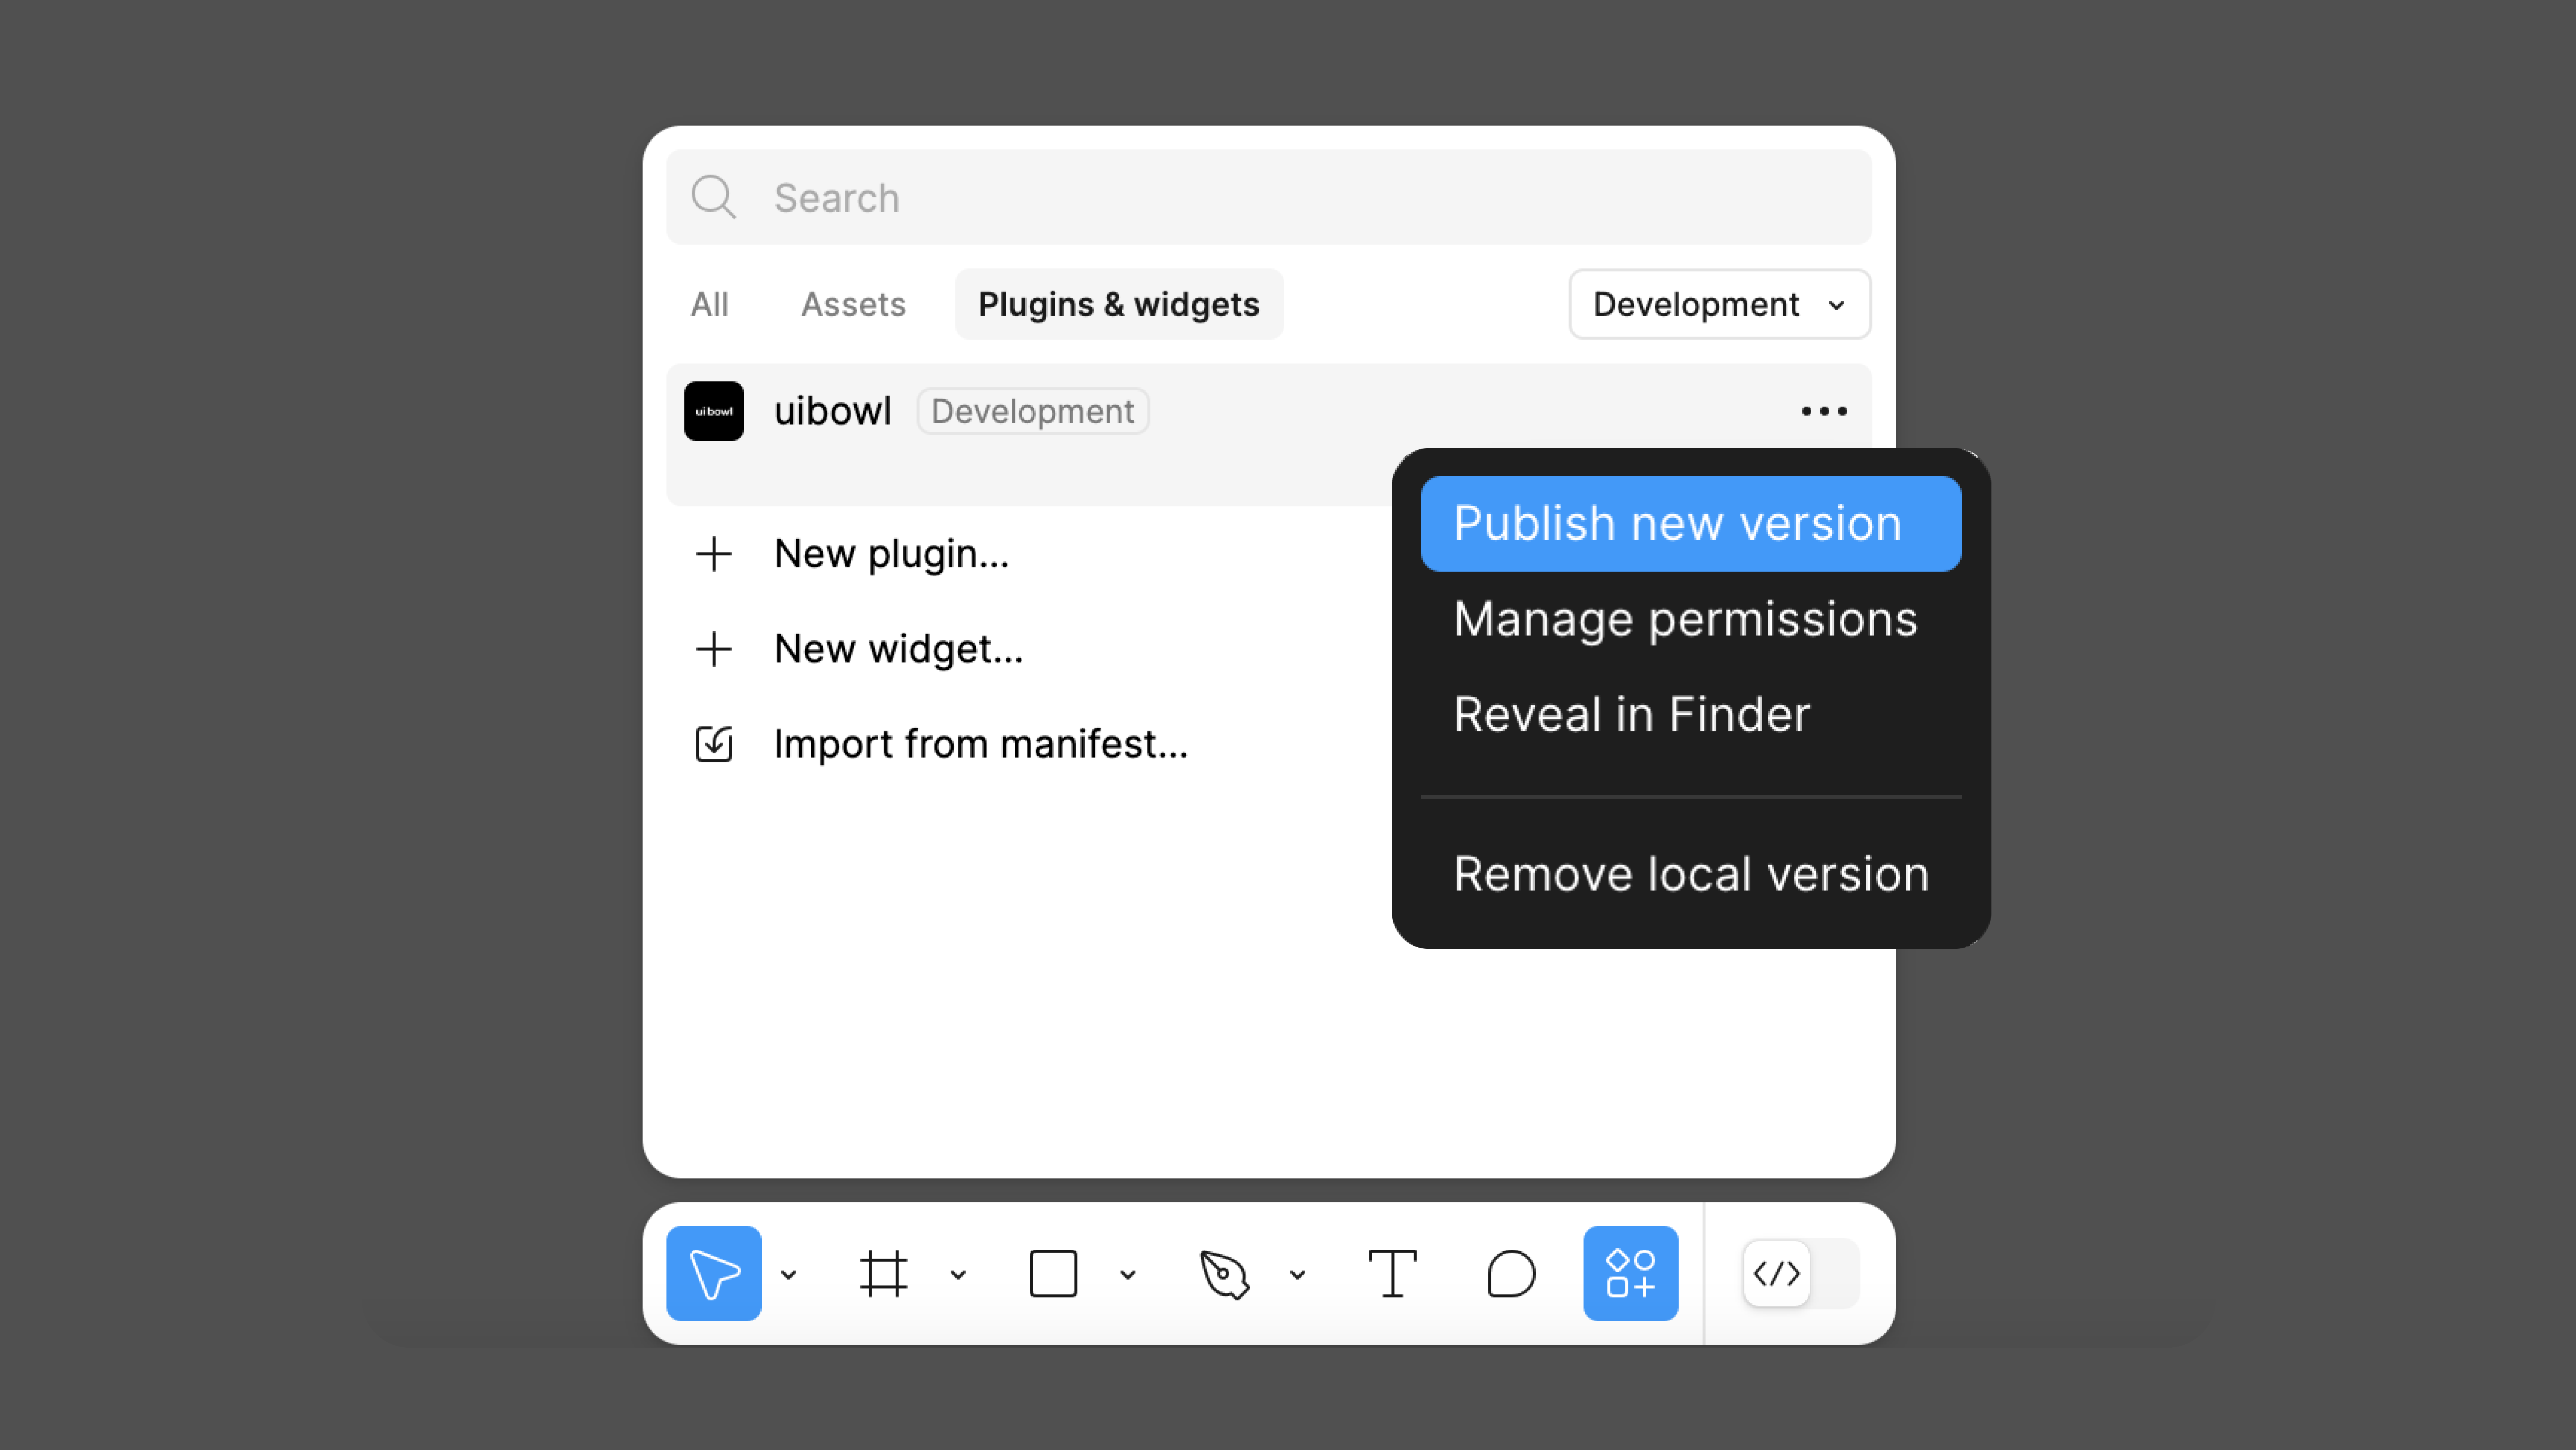Click the magnifier icon in the search bar
Viewport: 2576px width, 1450px height.
(x=714, y=197)
